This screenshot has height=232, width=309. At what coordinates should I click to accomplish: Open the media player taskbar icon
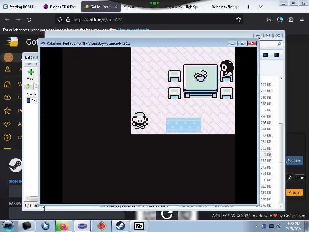[x=45, y=226]
